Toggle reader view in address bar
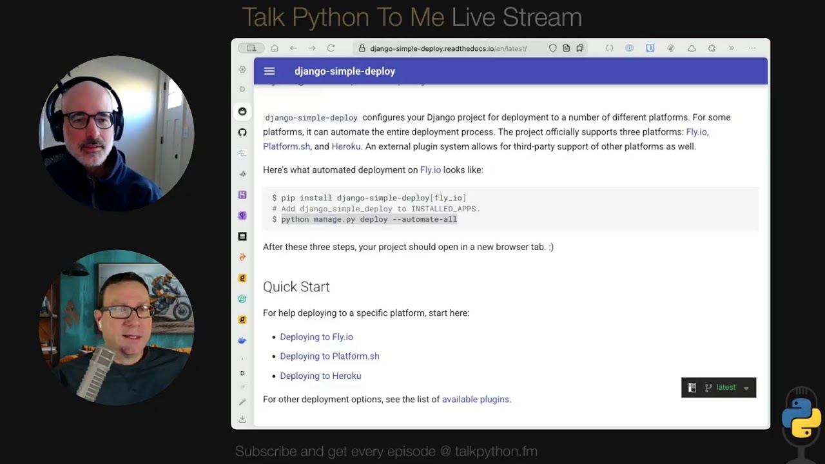 coord(566,48)
